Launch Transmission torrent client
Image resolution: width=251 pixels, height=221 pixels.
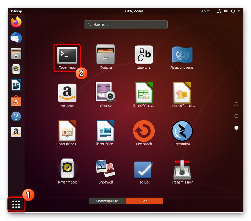tap(182, 172)
